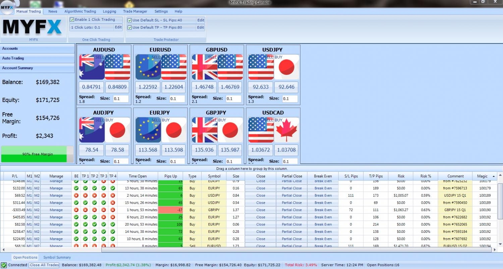The height and width of the screenshot is (269, 503).
Task: Click the Pips Up column header
Action: tap(170, 176)
